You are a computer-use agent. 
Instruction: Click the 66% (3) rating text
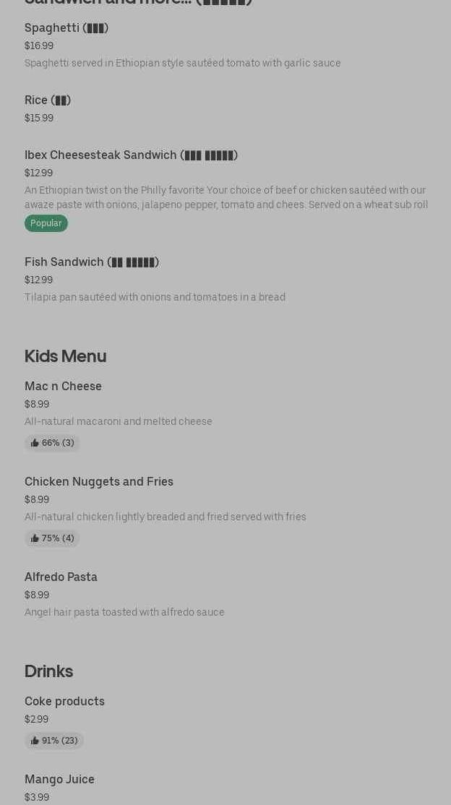pos(58,443)
